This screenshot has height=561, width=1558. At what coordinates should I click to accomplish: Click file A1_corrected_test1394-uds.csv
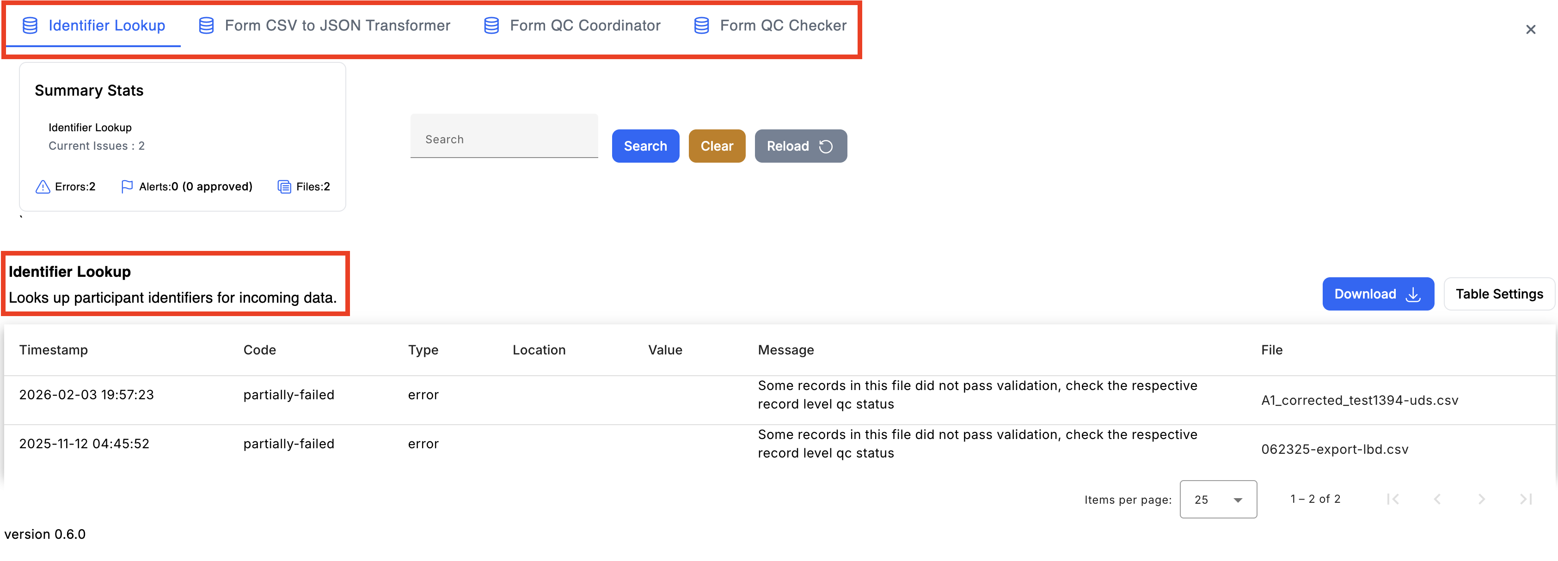[1359, 400]
